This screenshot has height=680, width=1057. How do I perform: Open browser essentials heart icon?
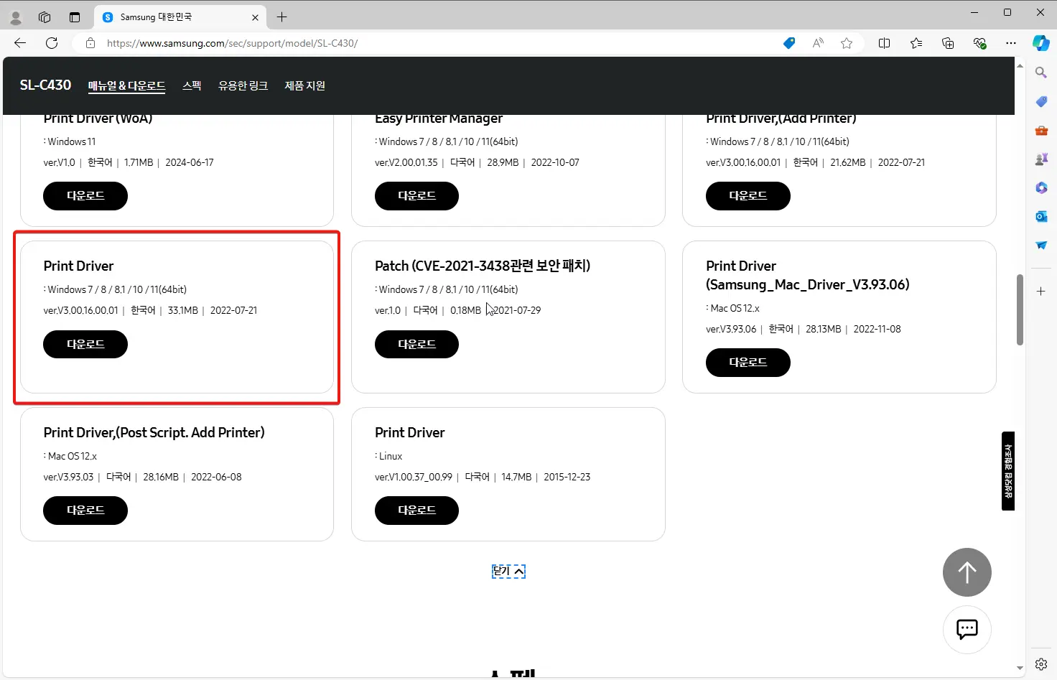point(979,43)
